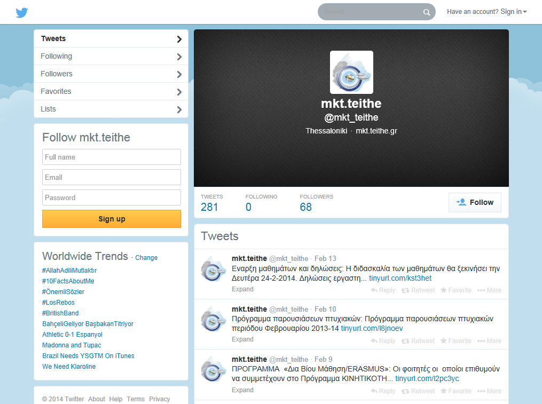Favorite the Feb 13 tweet
542x404 pixels.
click(456, 290)
